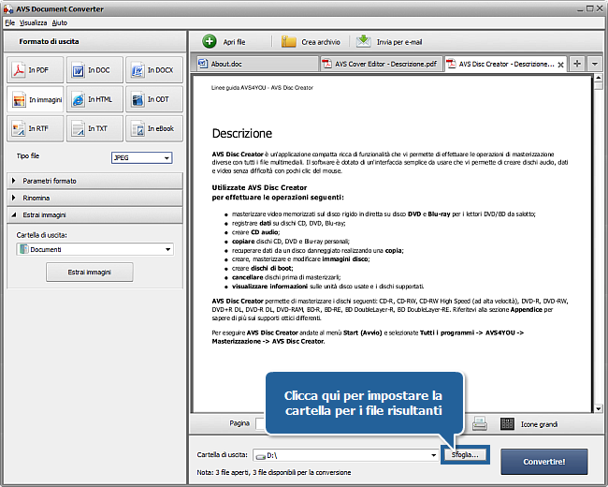Click the Apri file label
Image resolution: width=608 pixels, height=487 pixels.
234,42
